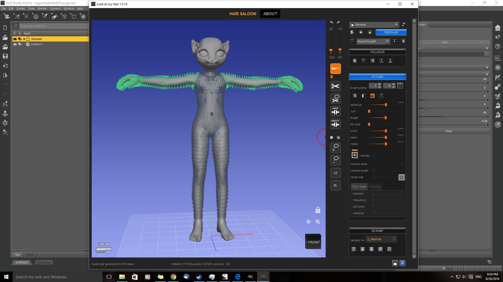Click the lasso add selection tool

(335, 148)
